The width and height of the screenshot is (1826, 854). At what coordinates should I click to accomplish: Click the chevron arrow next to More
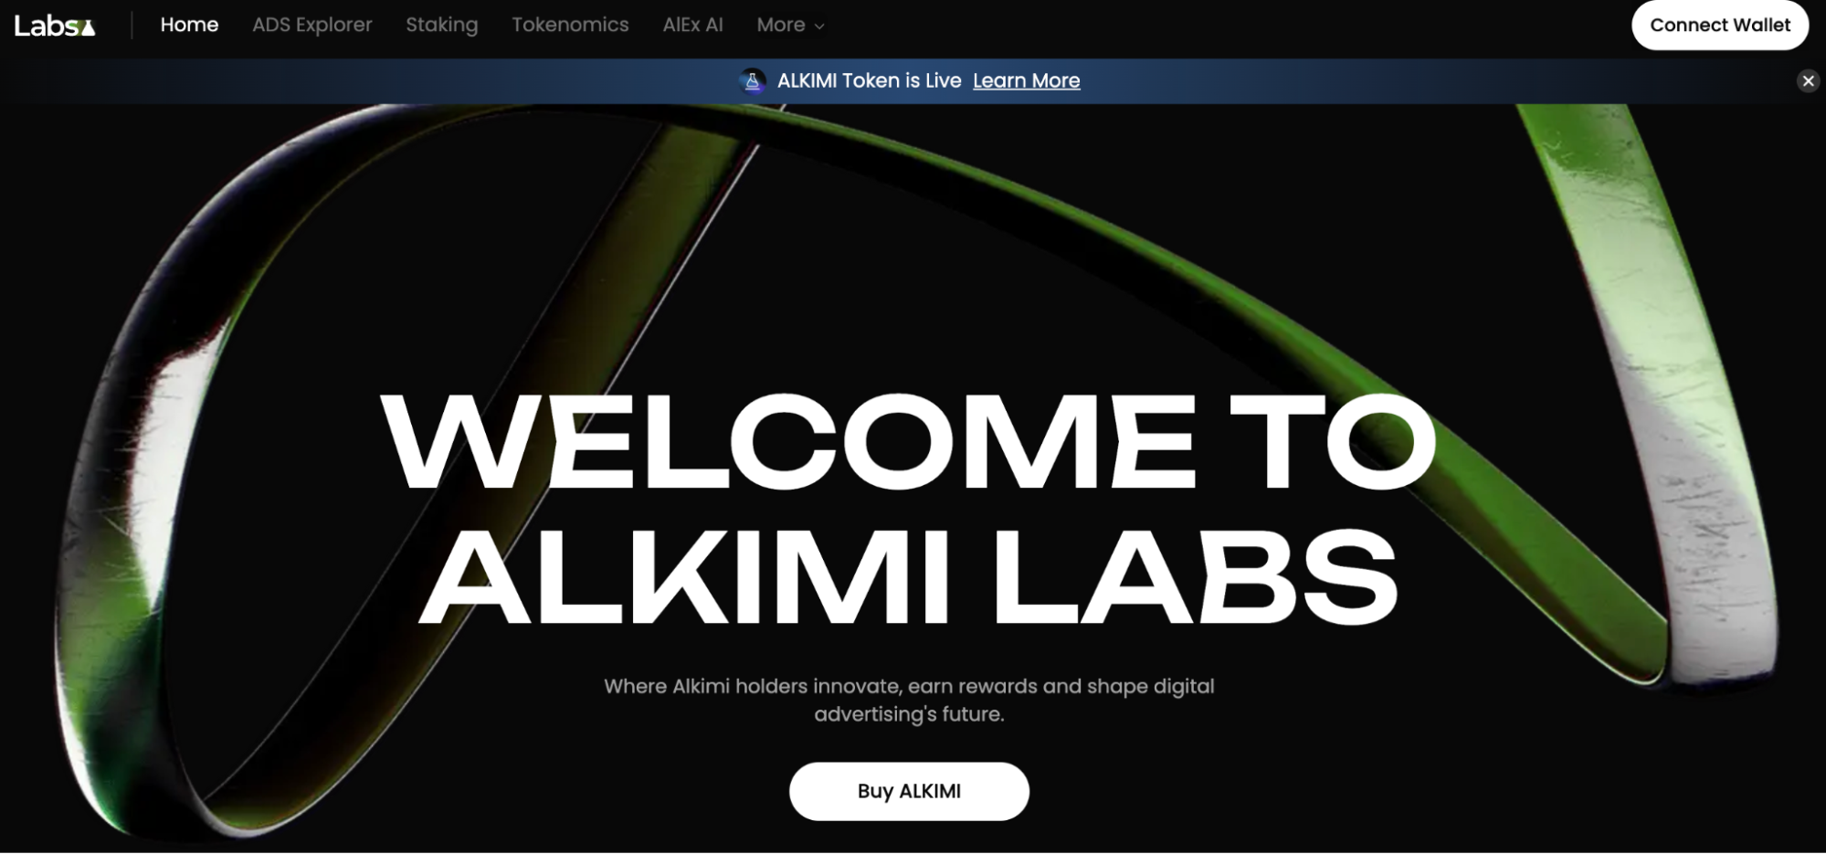click(819, 26)
